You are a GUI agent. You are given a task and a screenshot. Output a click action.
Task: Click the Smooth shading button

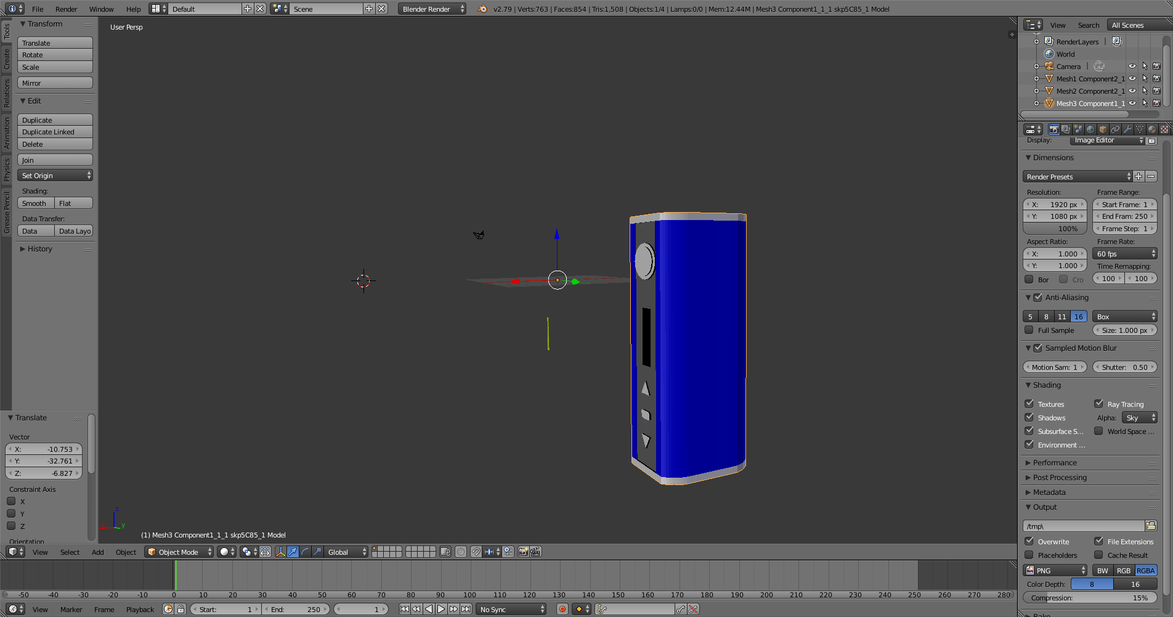tap(35, 203)
